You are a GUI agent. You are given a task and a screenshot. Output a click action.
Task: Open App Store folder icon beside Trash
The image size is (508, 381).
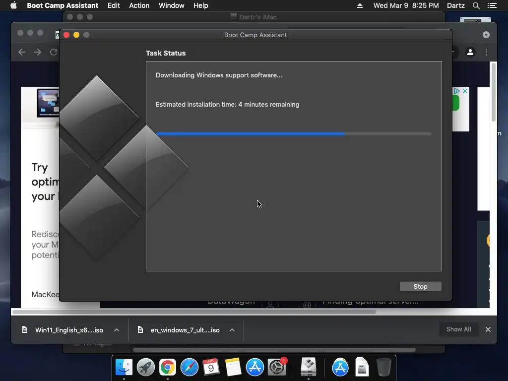[x=340, y=367]
